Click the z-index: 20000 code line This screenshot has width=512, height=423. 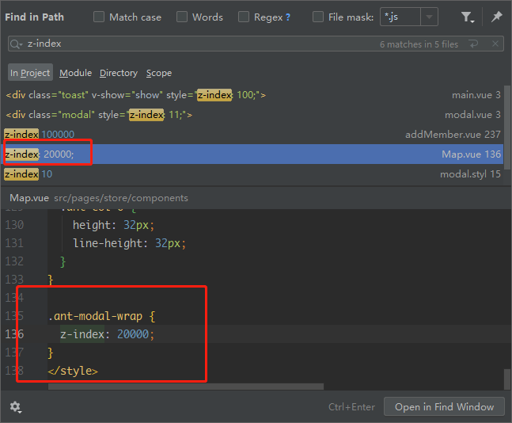tap(107, 334)
